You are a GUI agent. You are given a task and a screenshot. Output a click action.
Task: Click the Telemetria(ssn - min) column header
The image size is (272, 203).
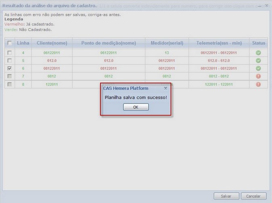coord(219,43)
